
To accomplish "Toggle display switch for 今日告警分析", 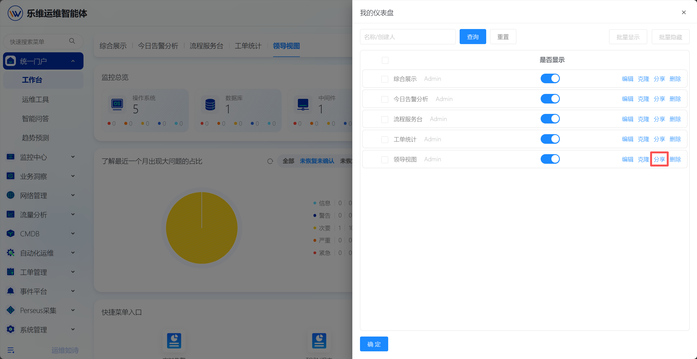I will click(550, 99).
